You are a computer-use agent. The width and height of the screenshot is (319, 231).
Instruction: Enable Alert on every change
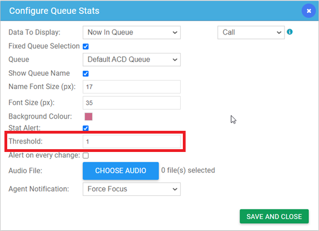click(x=86, y=156)
